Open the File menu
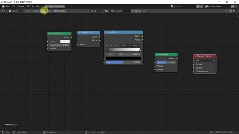The image size is (239, 134). click(7, 6)
